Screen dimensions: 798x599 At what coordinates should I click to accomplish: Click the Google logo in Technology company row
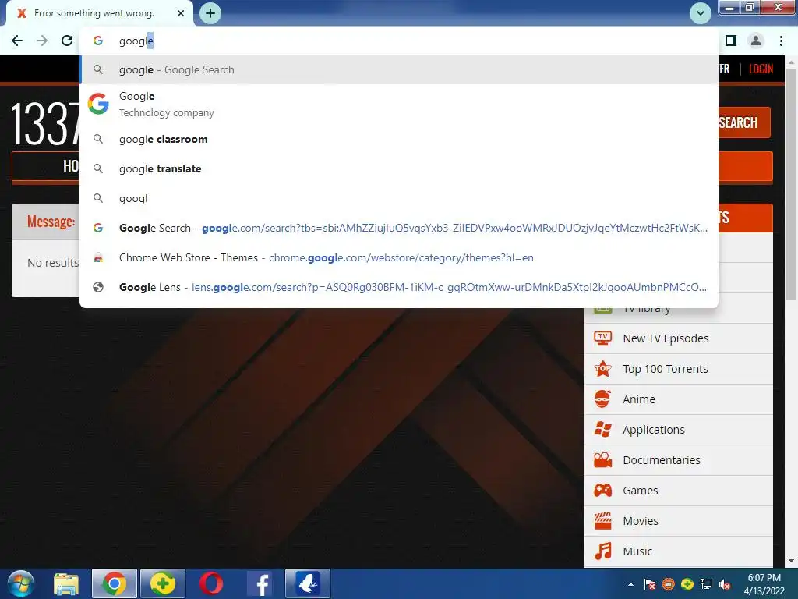pyautogui.click(x=98, y=104)
